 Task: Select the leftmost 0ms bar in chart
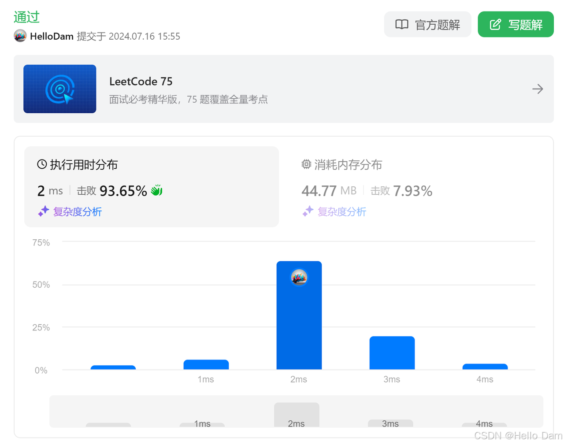click(113, 367)
